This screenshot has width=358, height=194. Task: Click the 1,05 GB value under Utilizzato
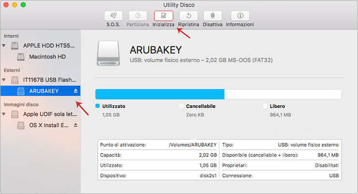tap(111, 115)
